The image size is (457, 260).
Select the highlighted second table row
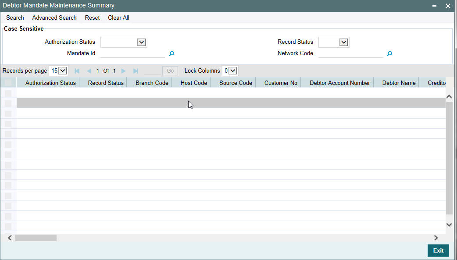(231, 103)
